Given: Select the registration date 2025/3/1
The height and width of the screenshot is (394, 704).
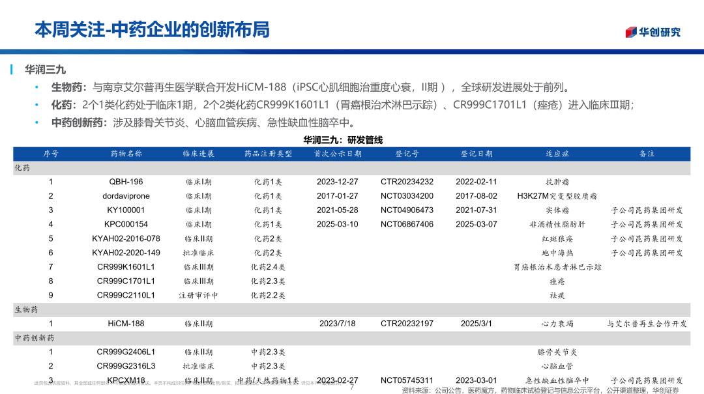Looking at the screenshot, I should (x=477, y=324).
